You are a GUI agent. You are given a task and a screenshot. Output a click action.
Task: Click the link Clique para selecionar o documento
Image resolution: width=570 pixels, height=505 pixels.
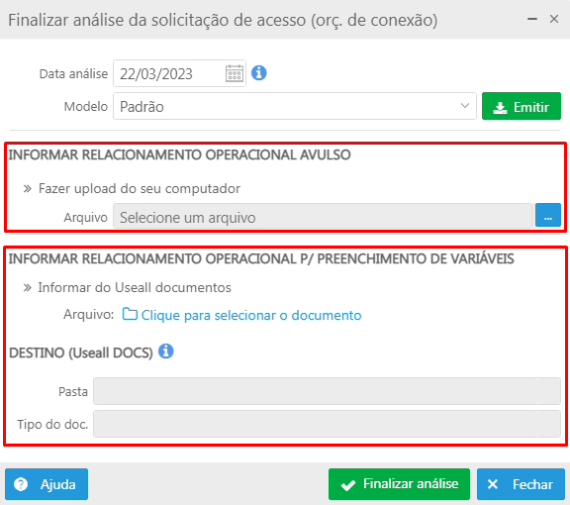[x=251, y=315]
